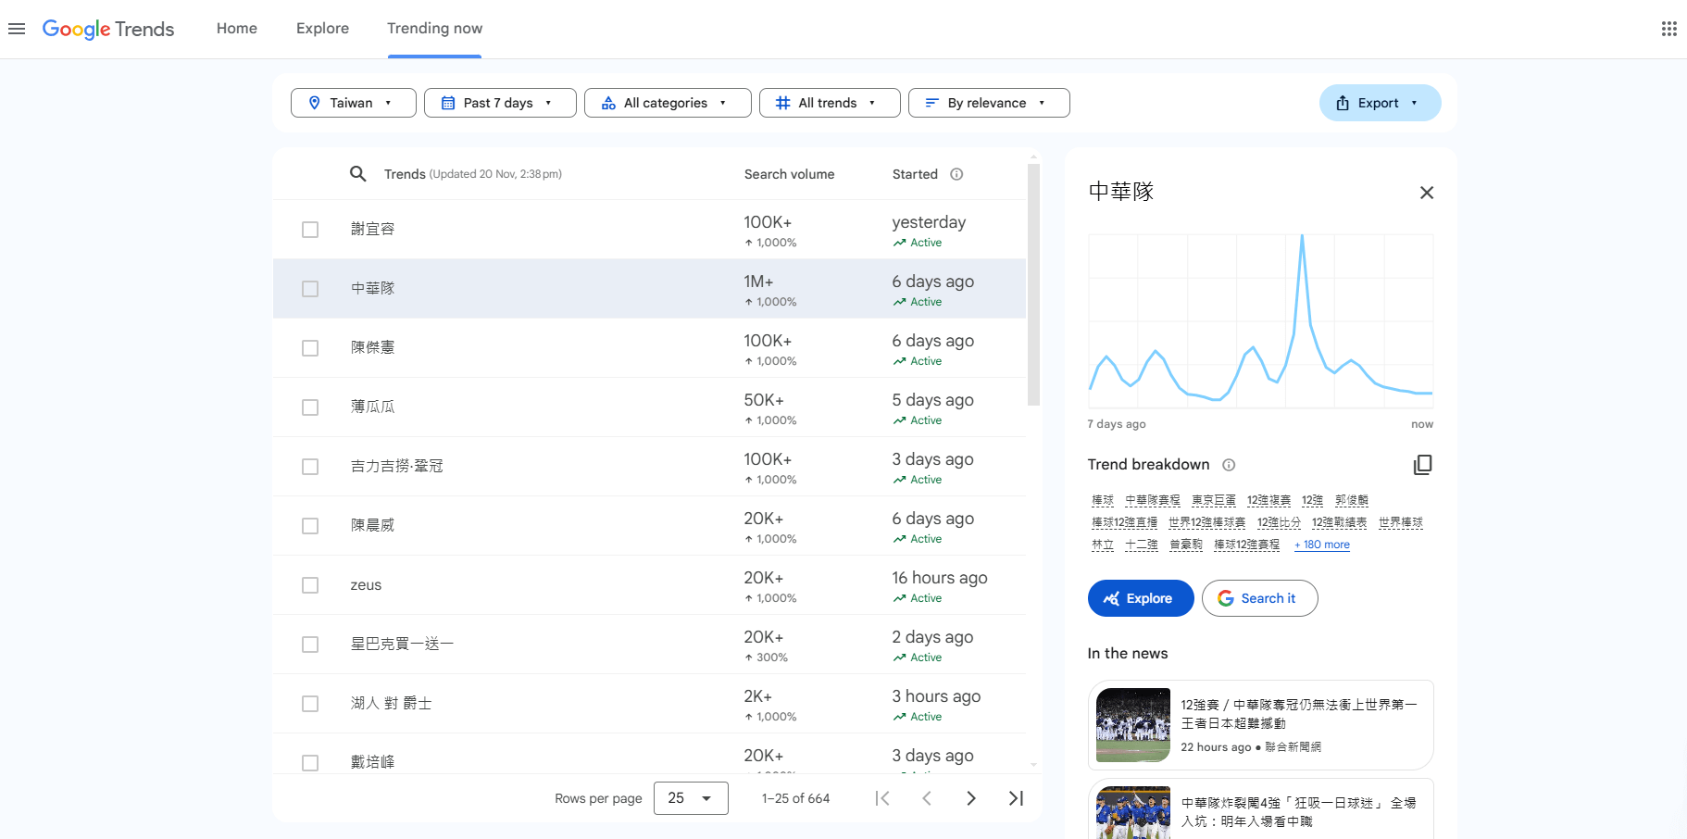Expand + 180 more breakdown terms
The height and width of the screenshot is (839, 1687).
[x=1322, y=545]
